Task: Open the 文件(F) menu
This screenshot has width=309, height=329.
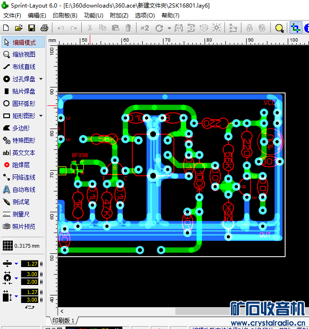Action: (12, 16)
